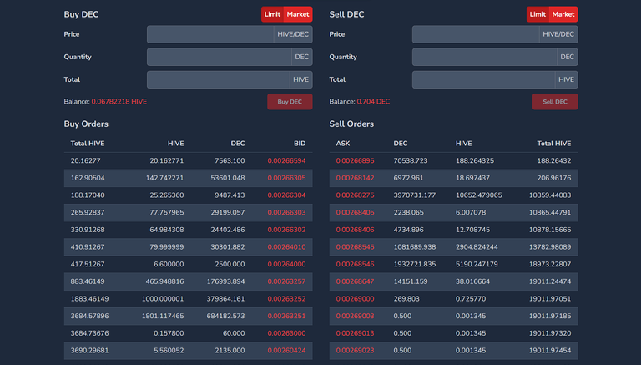Use HIVE balance 0.06782218 HIVE

point(119,101)
